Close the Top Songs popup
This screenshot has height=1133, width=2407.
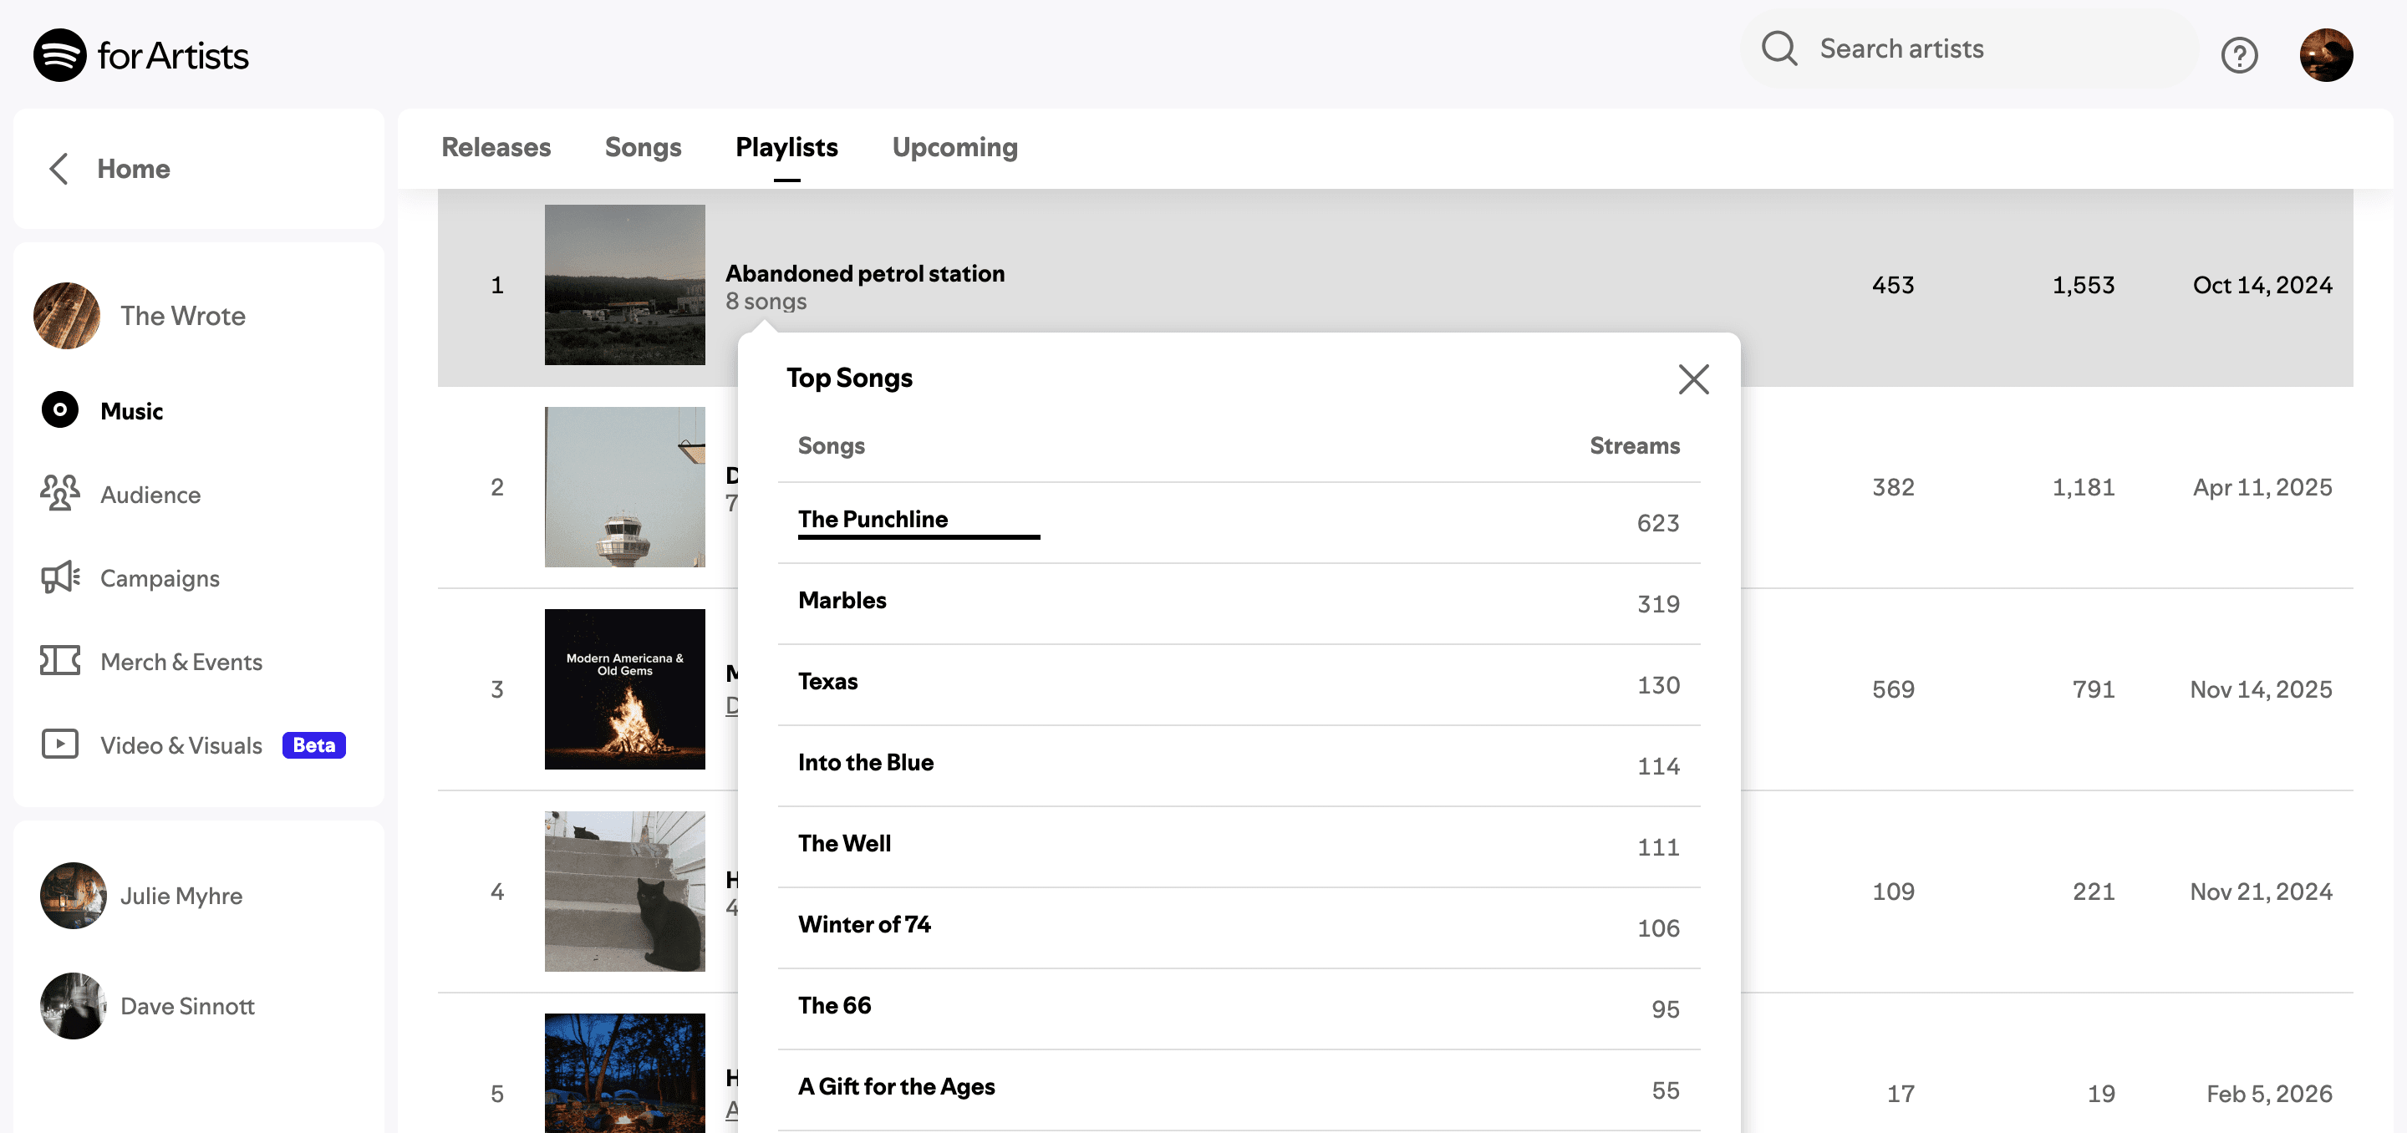1692,379
